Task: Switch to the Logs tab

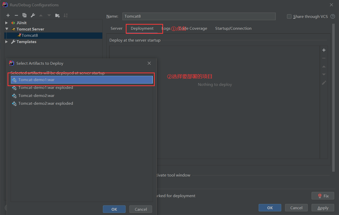Action: [x=166, y=28]
